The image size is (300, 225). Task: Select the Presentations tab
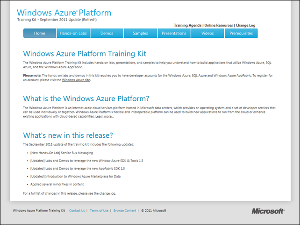tap(174, 33)
